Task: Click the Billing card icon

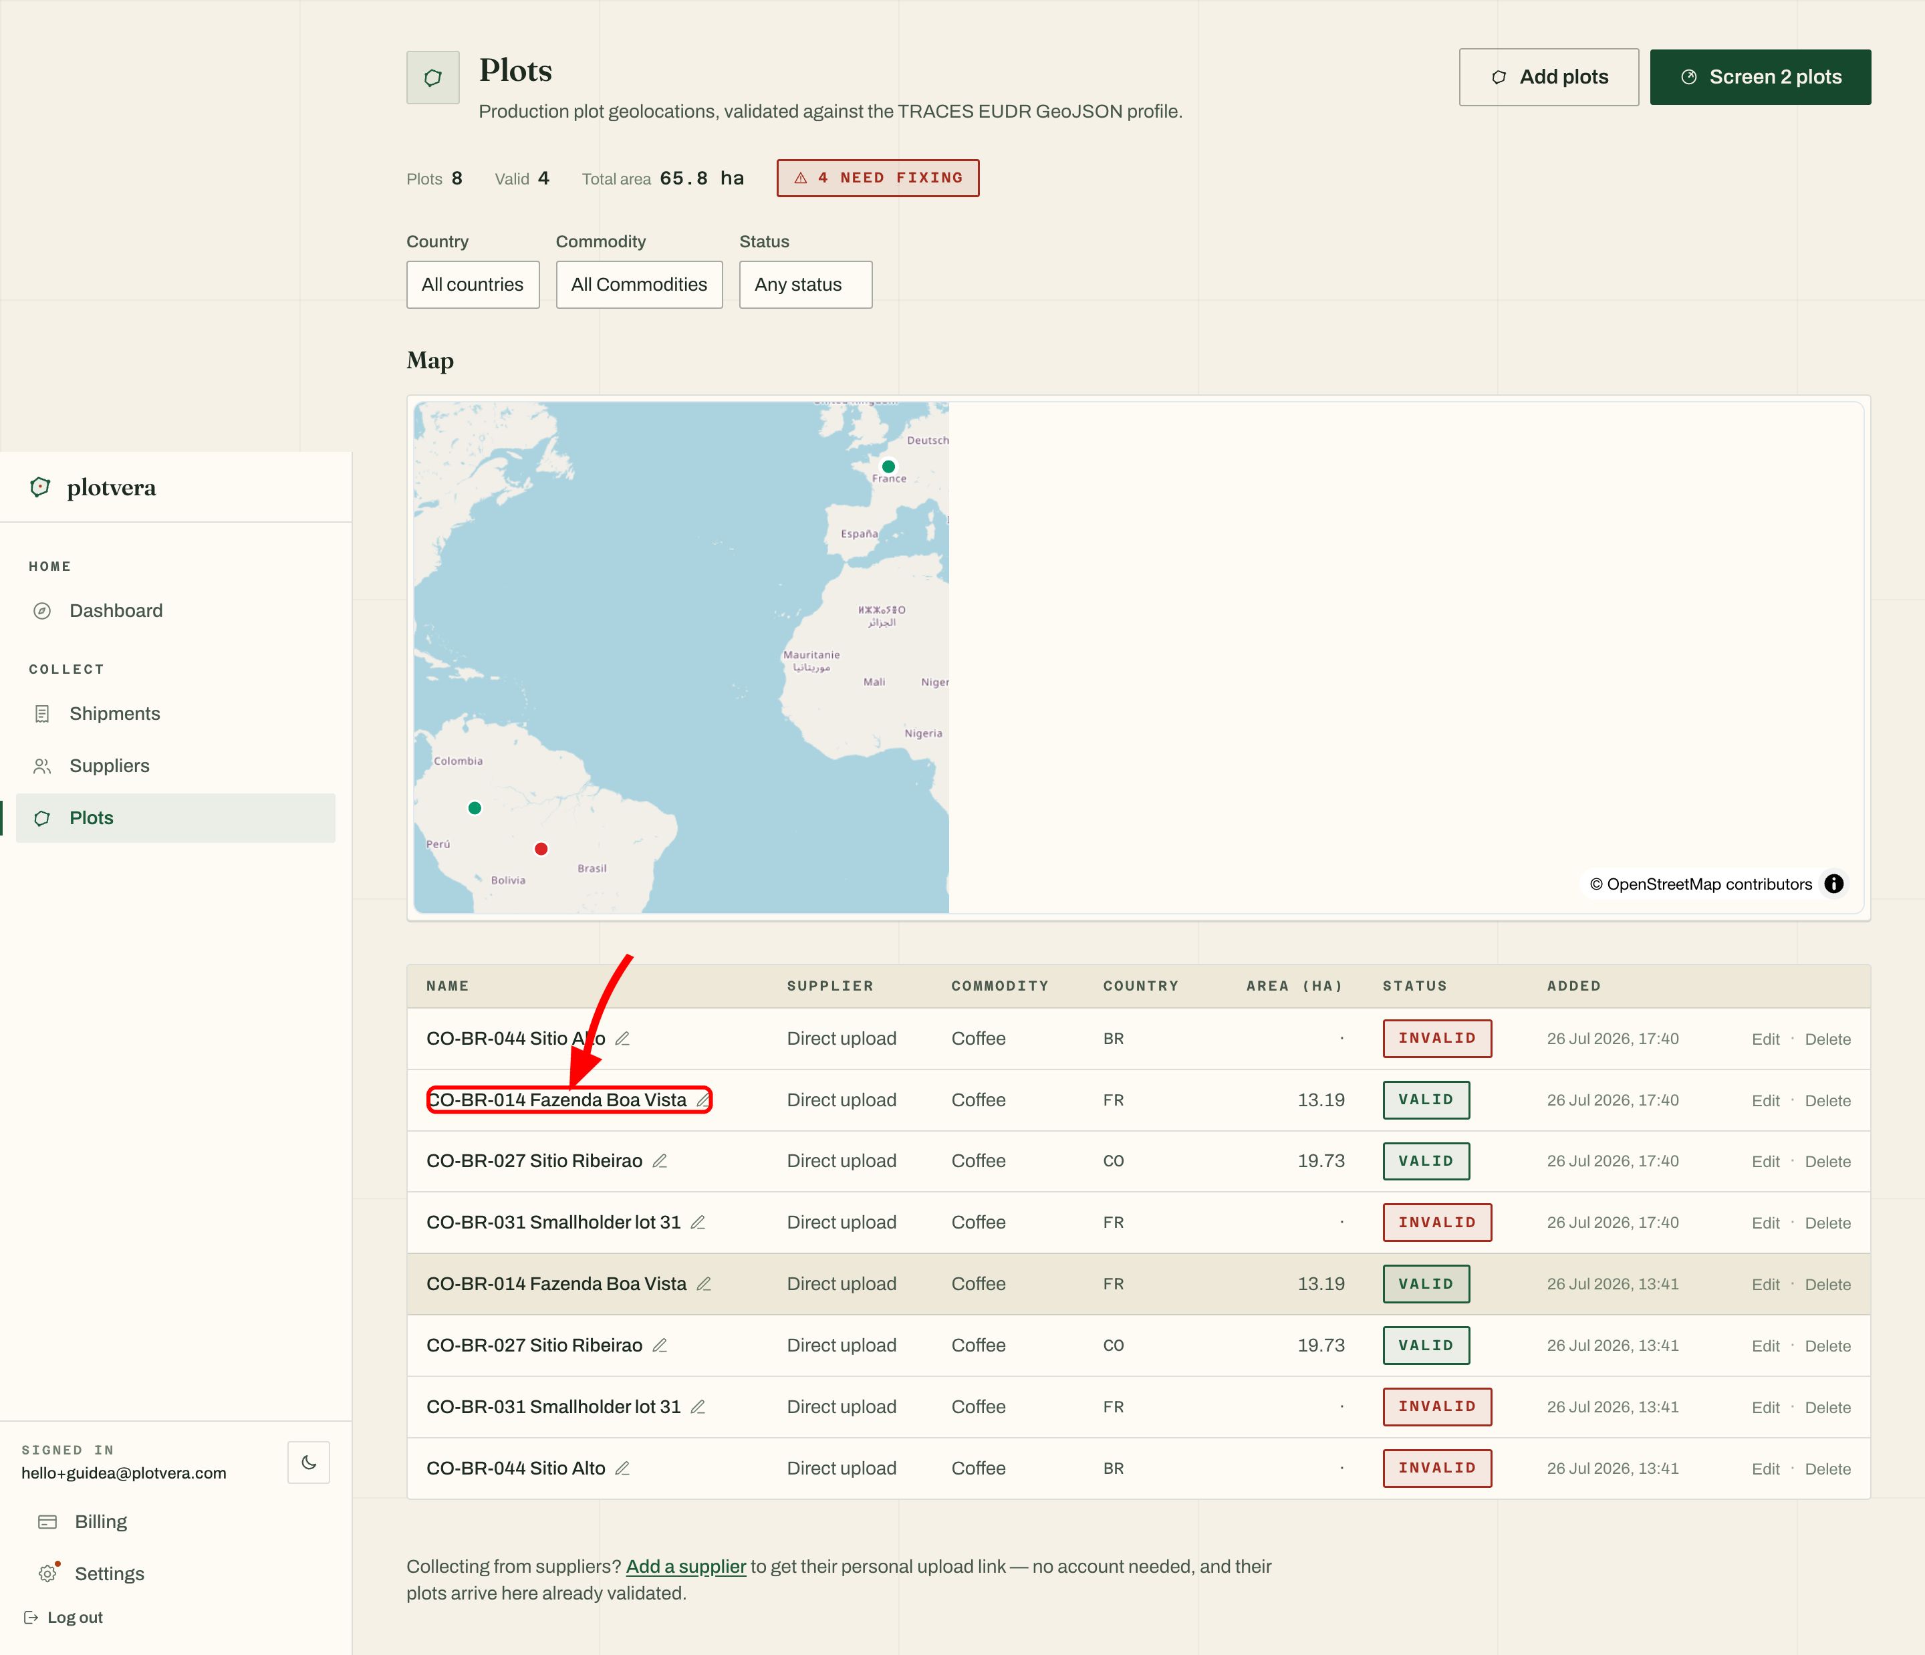Action: pos(47,1521)
